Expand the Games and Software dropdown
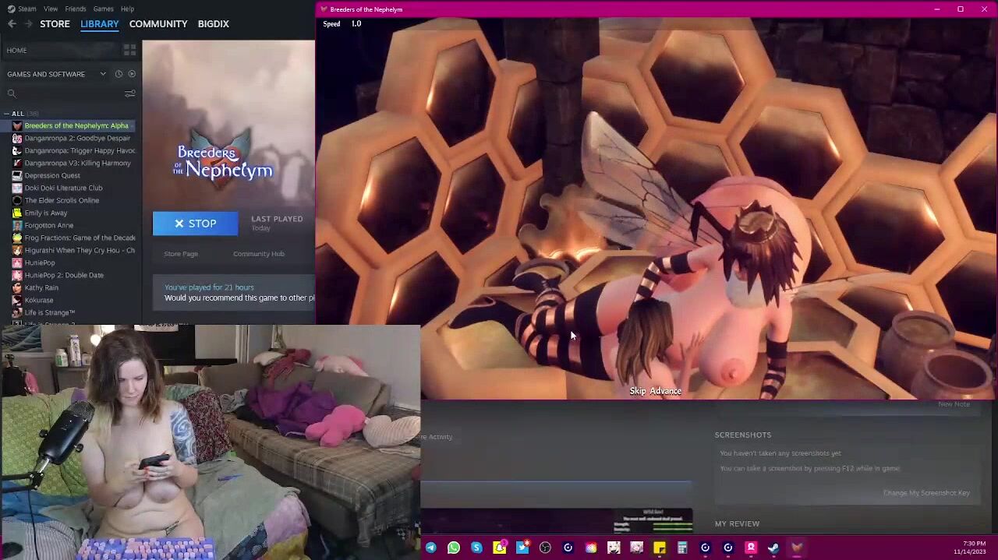The width and height of the screenshot is (998, 560). pos(102,74)
